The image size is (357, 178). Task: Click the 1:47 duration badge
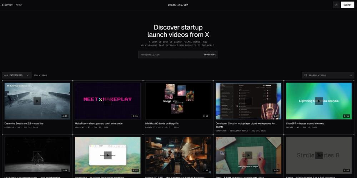pyautogui.click(x=346, y=171)
